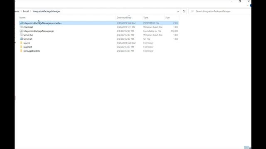The image size is (266, 149).
Task: Switch to details view layout icon
Action: 246,147
